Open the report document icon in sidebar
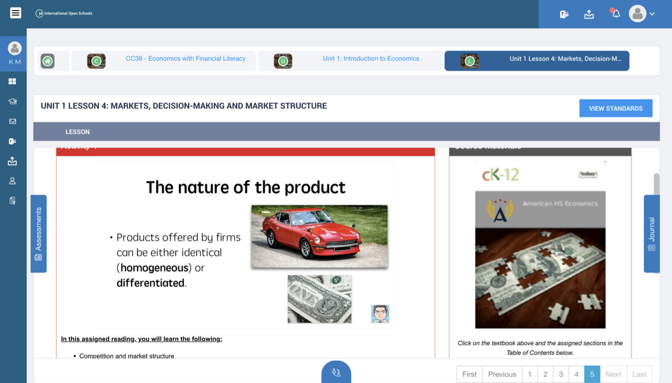Viewport: 672px width, 383px height. 12,201
